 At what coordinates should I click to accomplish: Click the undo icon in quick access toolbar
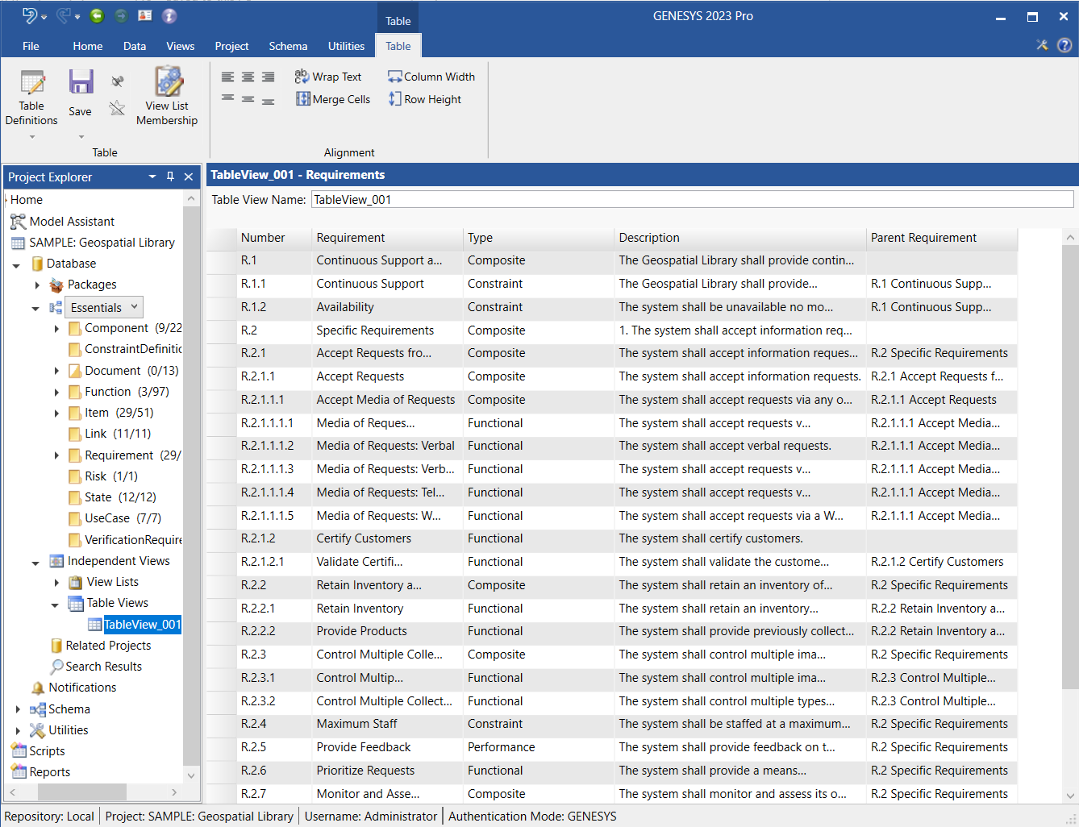(30, 15)
